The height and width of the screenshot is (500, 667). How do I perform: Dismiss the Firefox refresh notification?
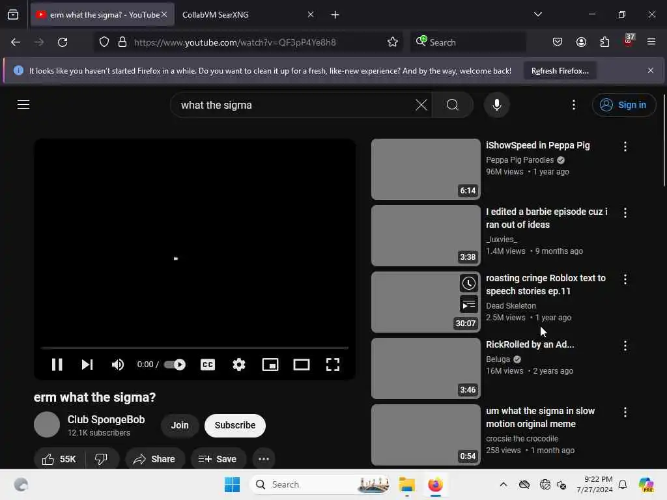click(651, 70)
